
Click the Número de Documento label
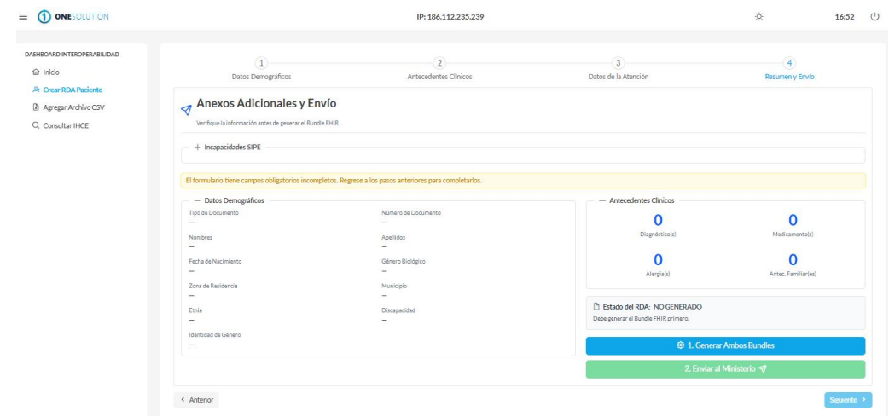pyautogui.click(x=411, y=213)
